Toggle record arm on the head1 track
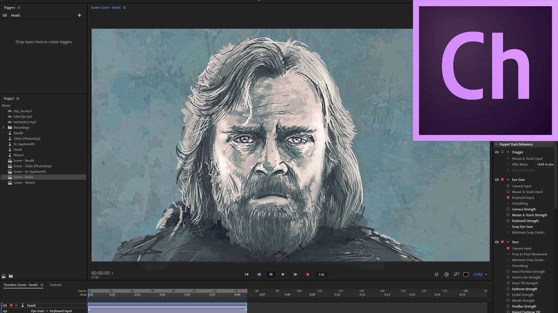 (11, 305)
